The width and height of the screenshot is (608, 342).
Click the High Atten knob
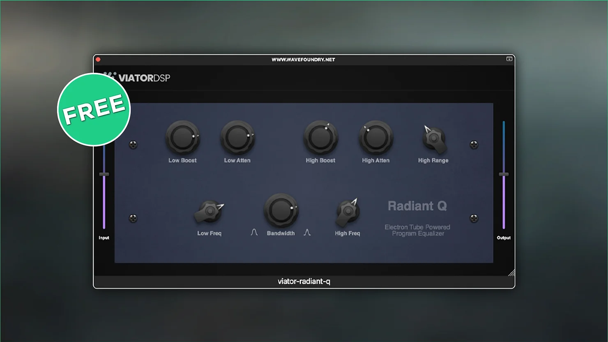375,138
